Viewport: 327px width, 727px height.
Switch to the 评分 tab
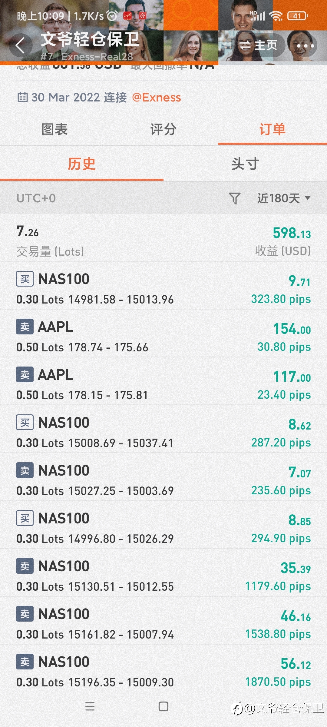[x=163, y=129]
